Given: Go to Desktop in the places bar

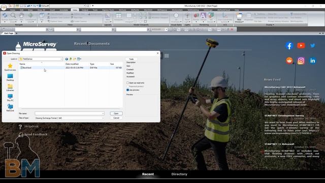Looking at the screenshot, I should tap(10, 77).
